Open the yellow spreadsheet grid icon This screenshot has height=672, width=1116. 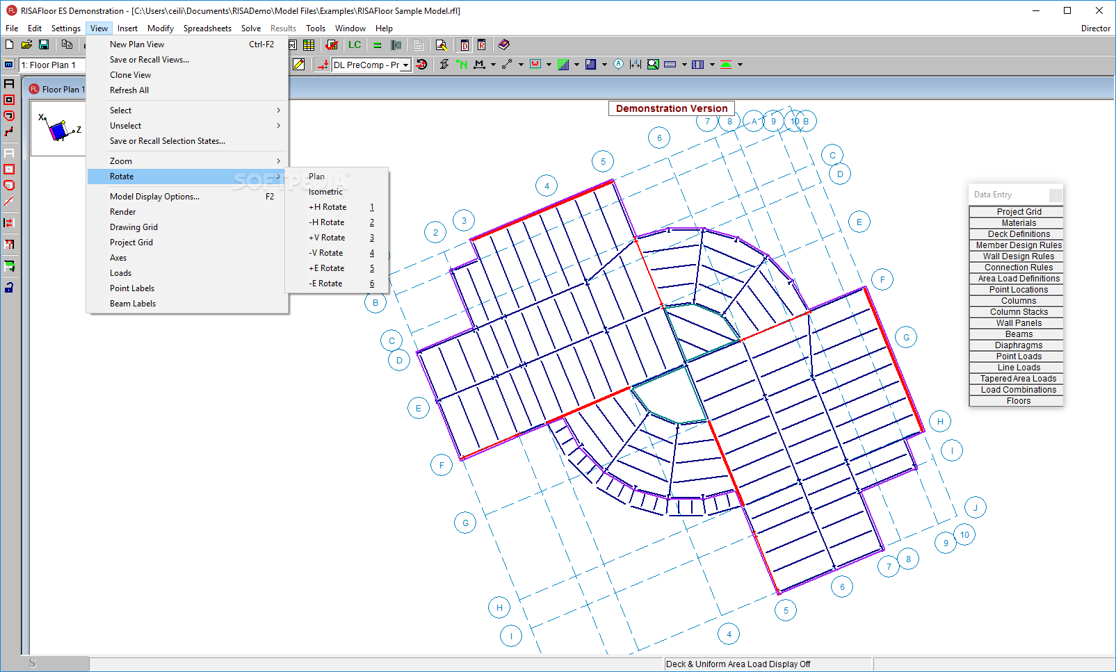click(x=309, y=45)
